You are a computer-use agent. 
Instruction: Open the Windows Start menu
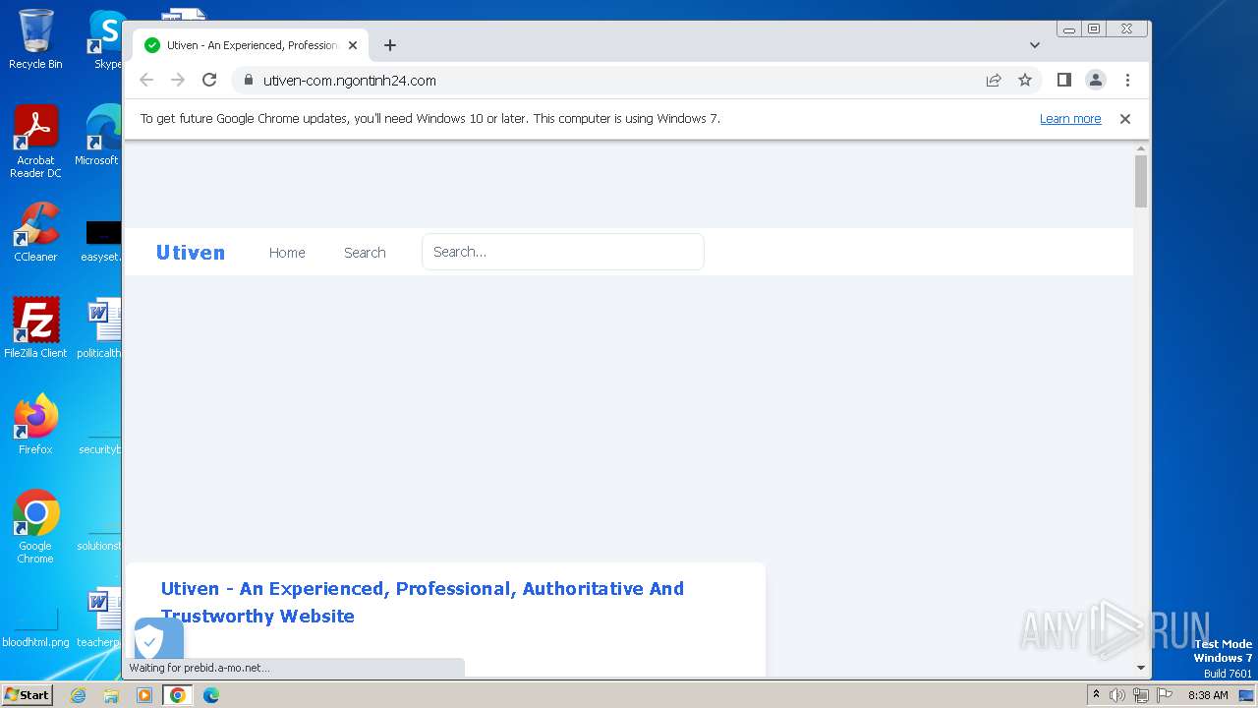point(28,695)
